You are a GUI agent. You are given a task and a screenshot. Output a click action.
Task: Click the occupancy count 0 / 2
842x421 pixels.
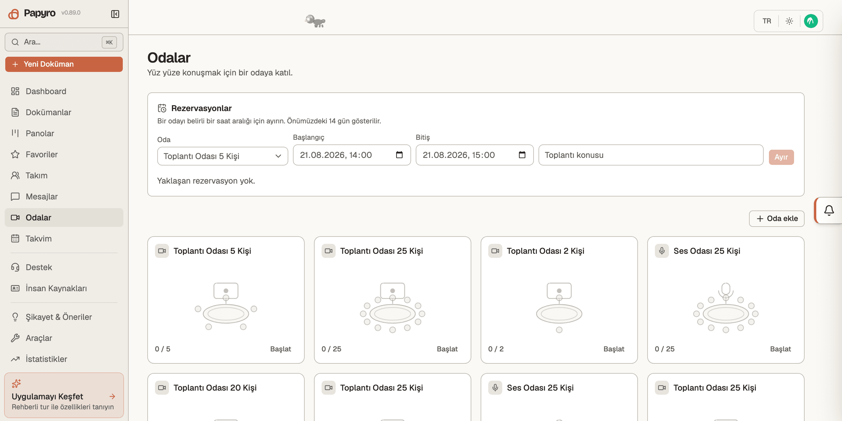pyautogui.click(x=496, y=349)
